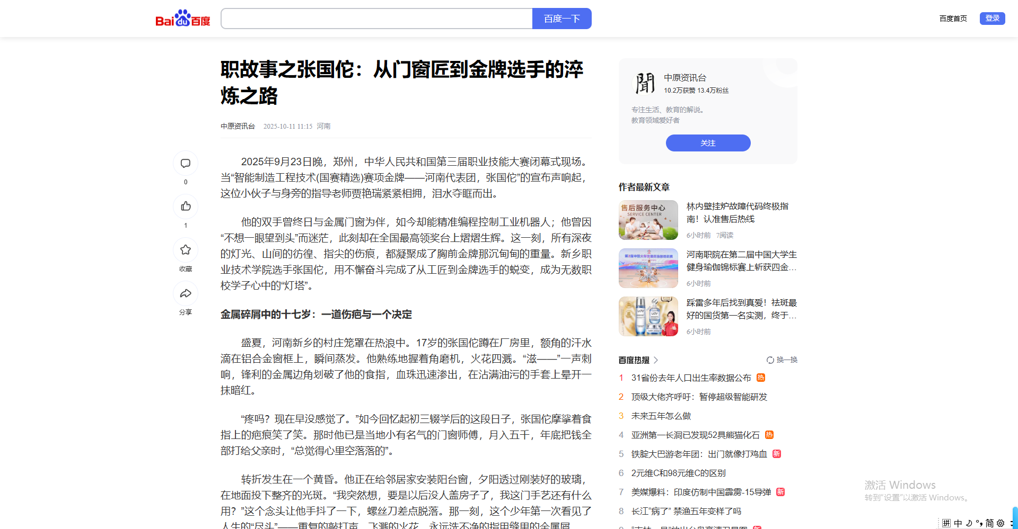Refresh hot search list with 换一换
Image resolution: width=1018 pixels, height=529 pixels.
782,360
